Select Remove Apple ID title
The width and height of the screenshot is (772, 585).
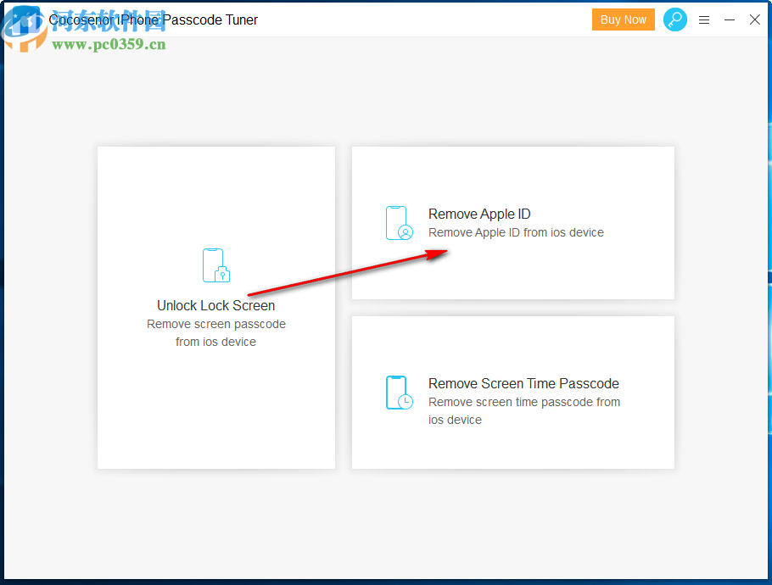479,214
